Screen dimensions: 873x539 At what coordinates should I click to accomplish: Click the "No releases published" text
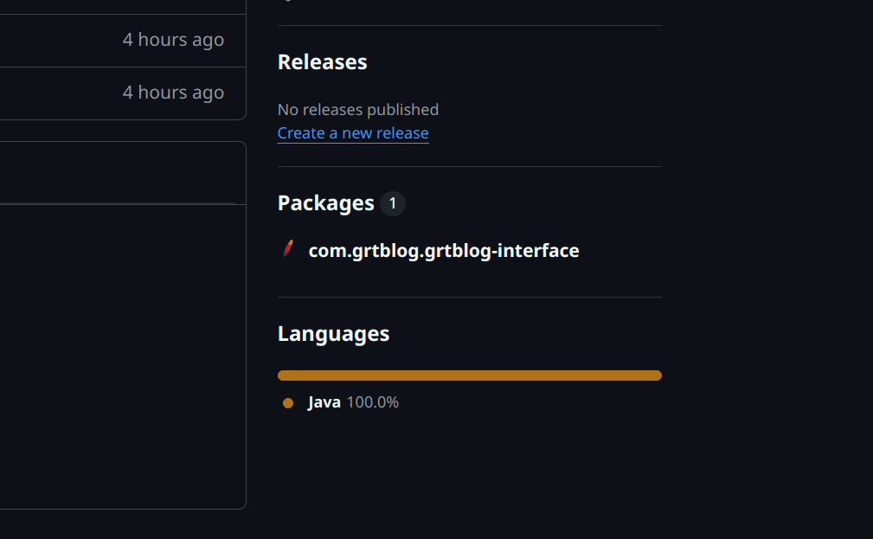(x=358, y=110)
